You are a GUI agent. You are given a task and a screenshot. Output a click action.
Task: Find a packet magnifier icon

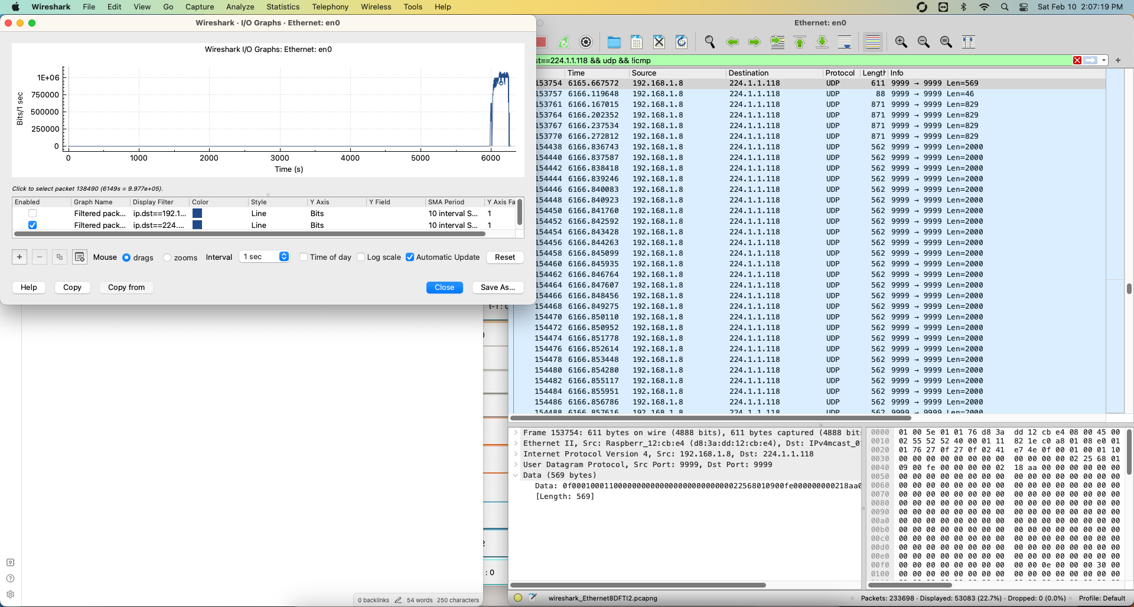point(710,42)
